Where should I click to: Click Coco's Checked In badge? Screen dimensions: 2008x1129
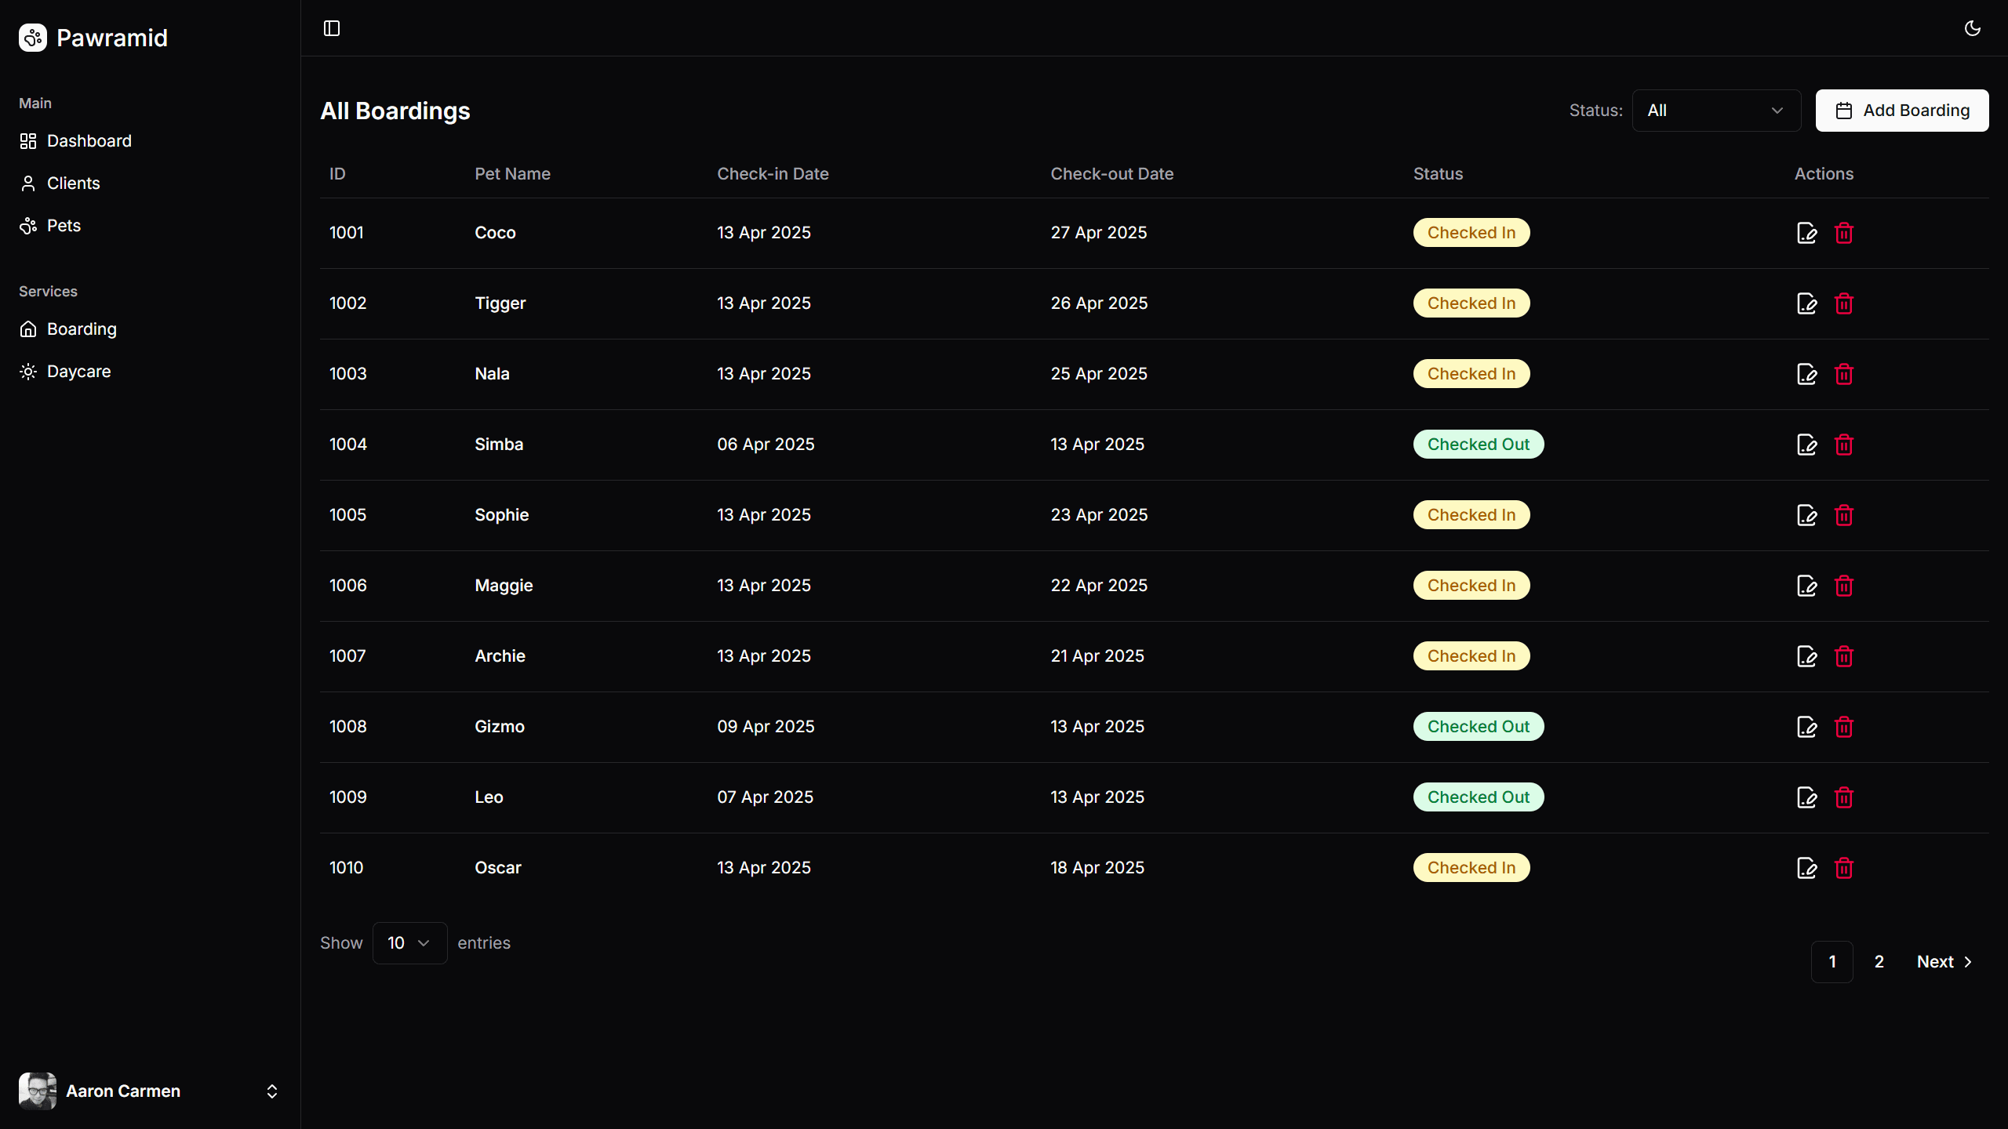[1471, 233]
